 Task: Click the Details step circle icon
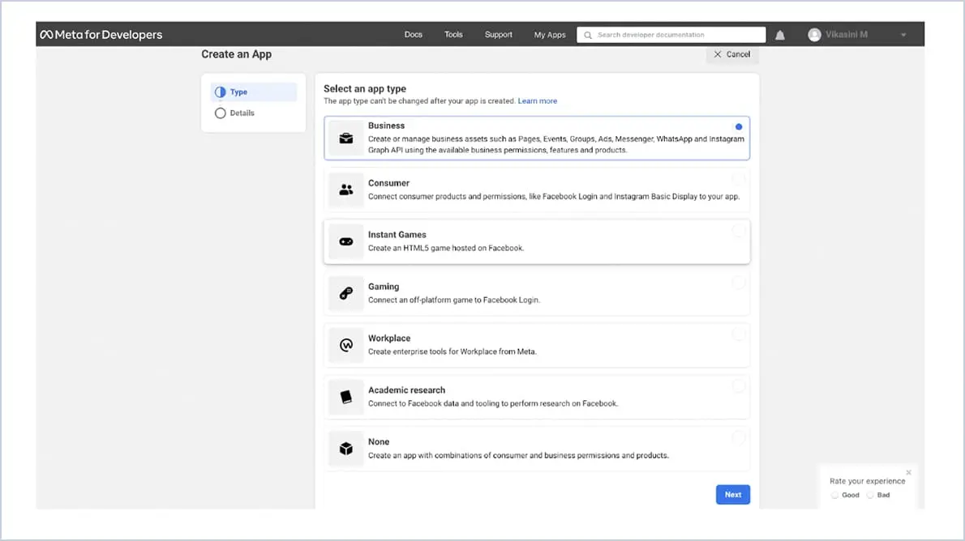(x=221, y=113)
